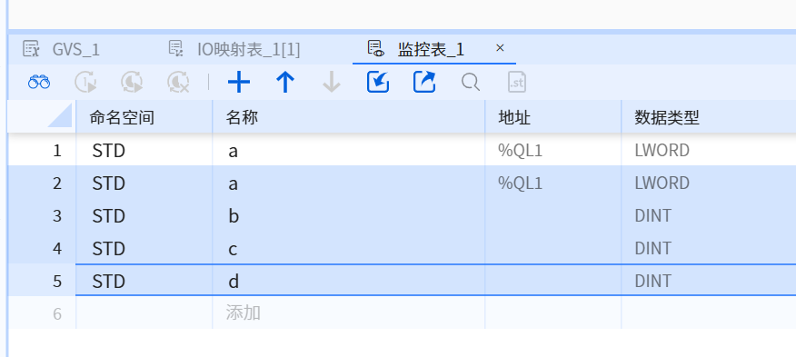This screenshot has width=796, height=357.
Task: Click the 地址 column header
Action: point(553,117)
